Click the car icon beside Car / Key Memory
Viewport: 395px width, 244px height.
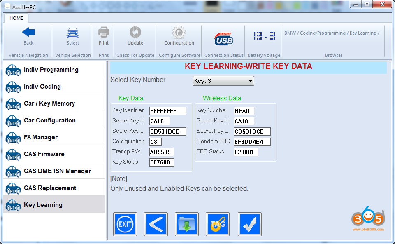point(13,104)
